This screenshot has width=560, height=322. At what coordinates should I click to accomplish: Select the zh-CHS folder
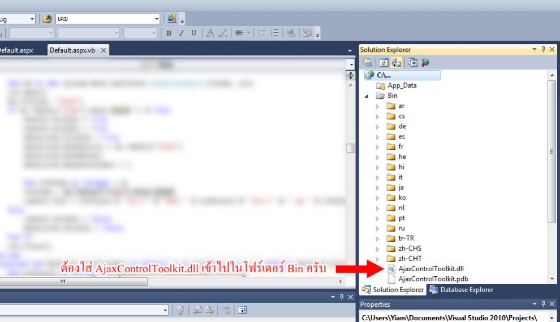(x=410, y=249)
